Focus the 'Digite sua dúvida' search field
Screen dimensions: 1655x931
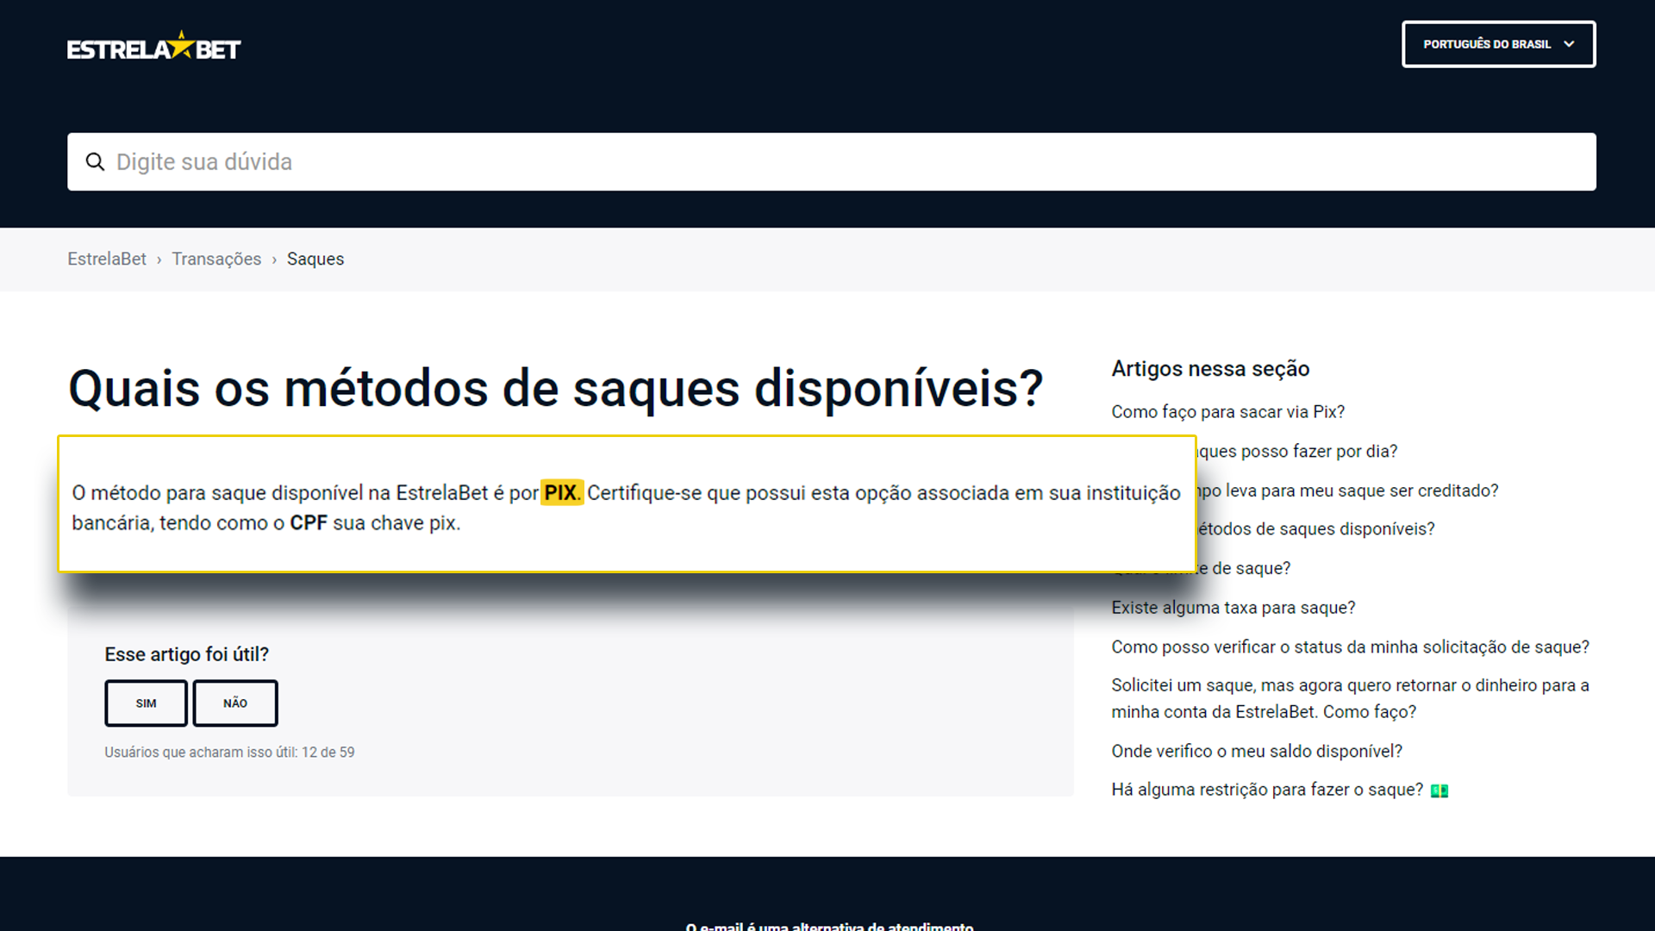pyautogui.click(x=831, y=162)
